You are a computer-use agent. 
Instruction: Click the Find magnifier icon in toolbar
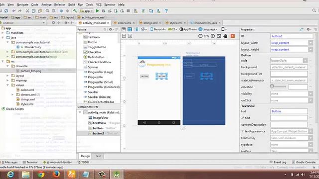tap(47, 11)
